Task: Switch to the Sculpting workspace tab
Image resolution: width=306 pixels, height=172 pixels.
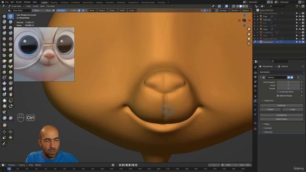Action: point(65,2)
